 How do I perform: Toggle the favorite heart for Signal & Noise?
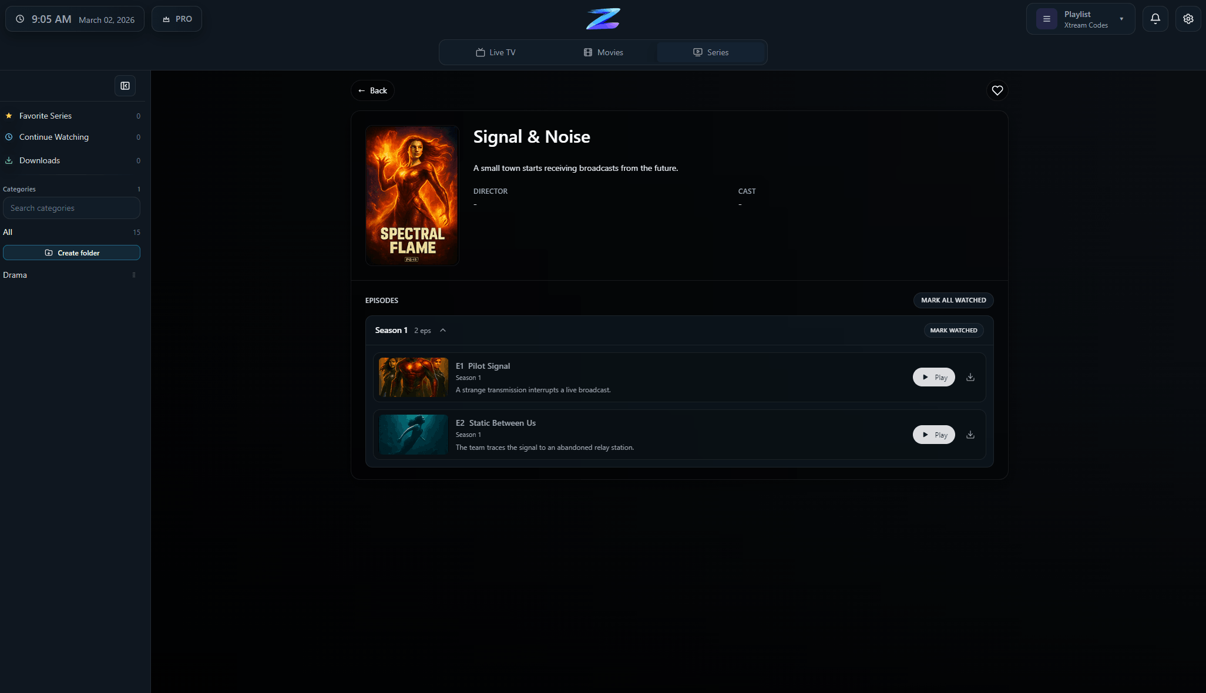pos(997,90)
